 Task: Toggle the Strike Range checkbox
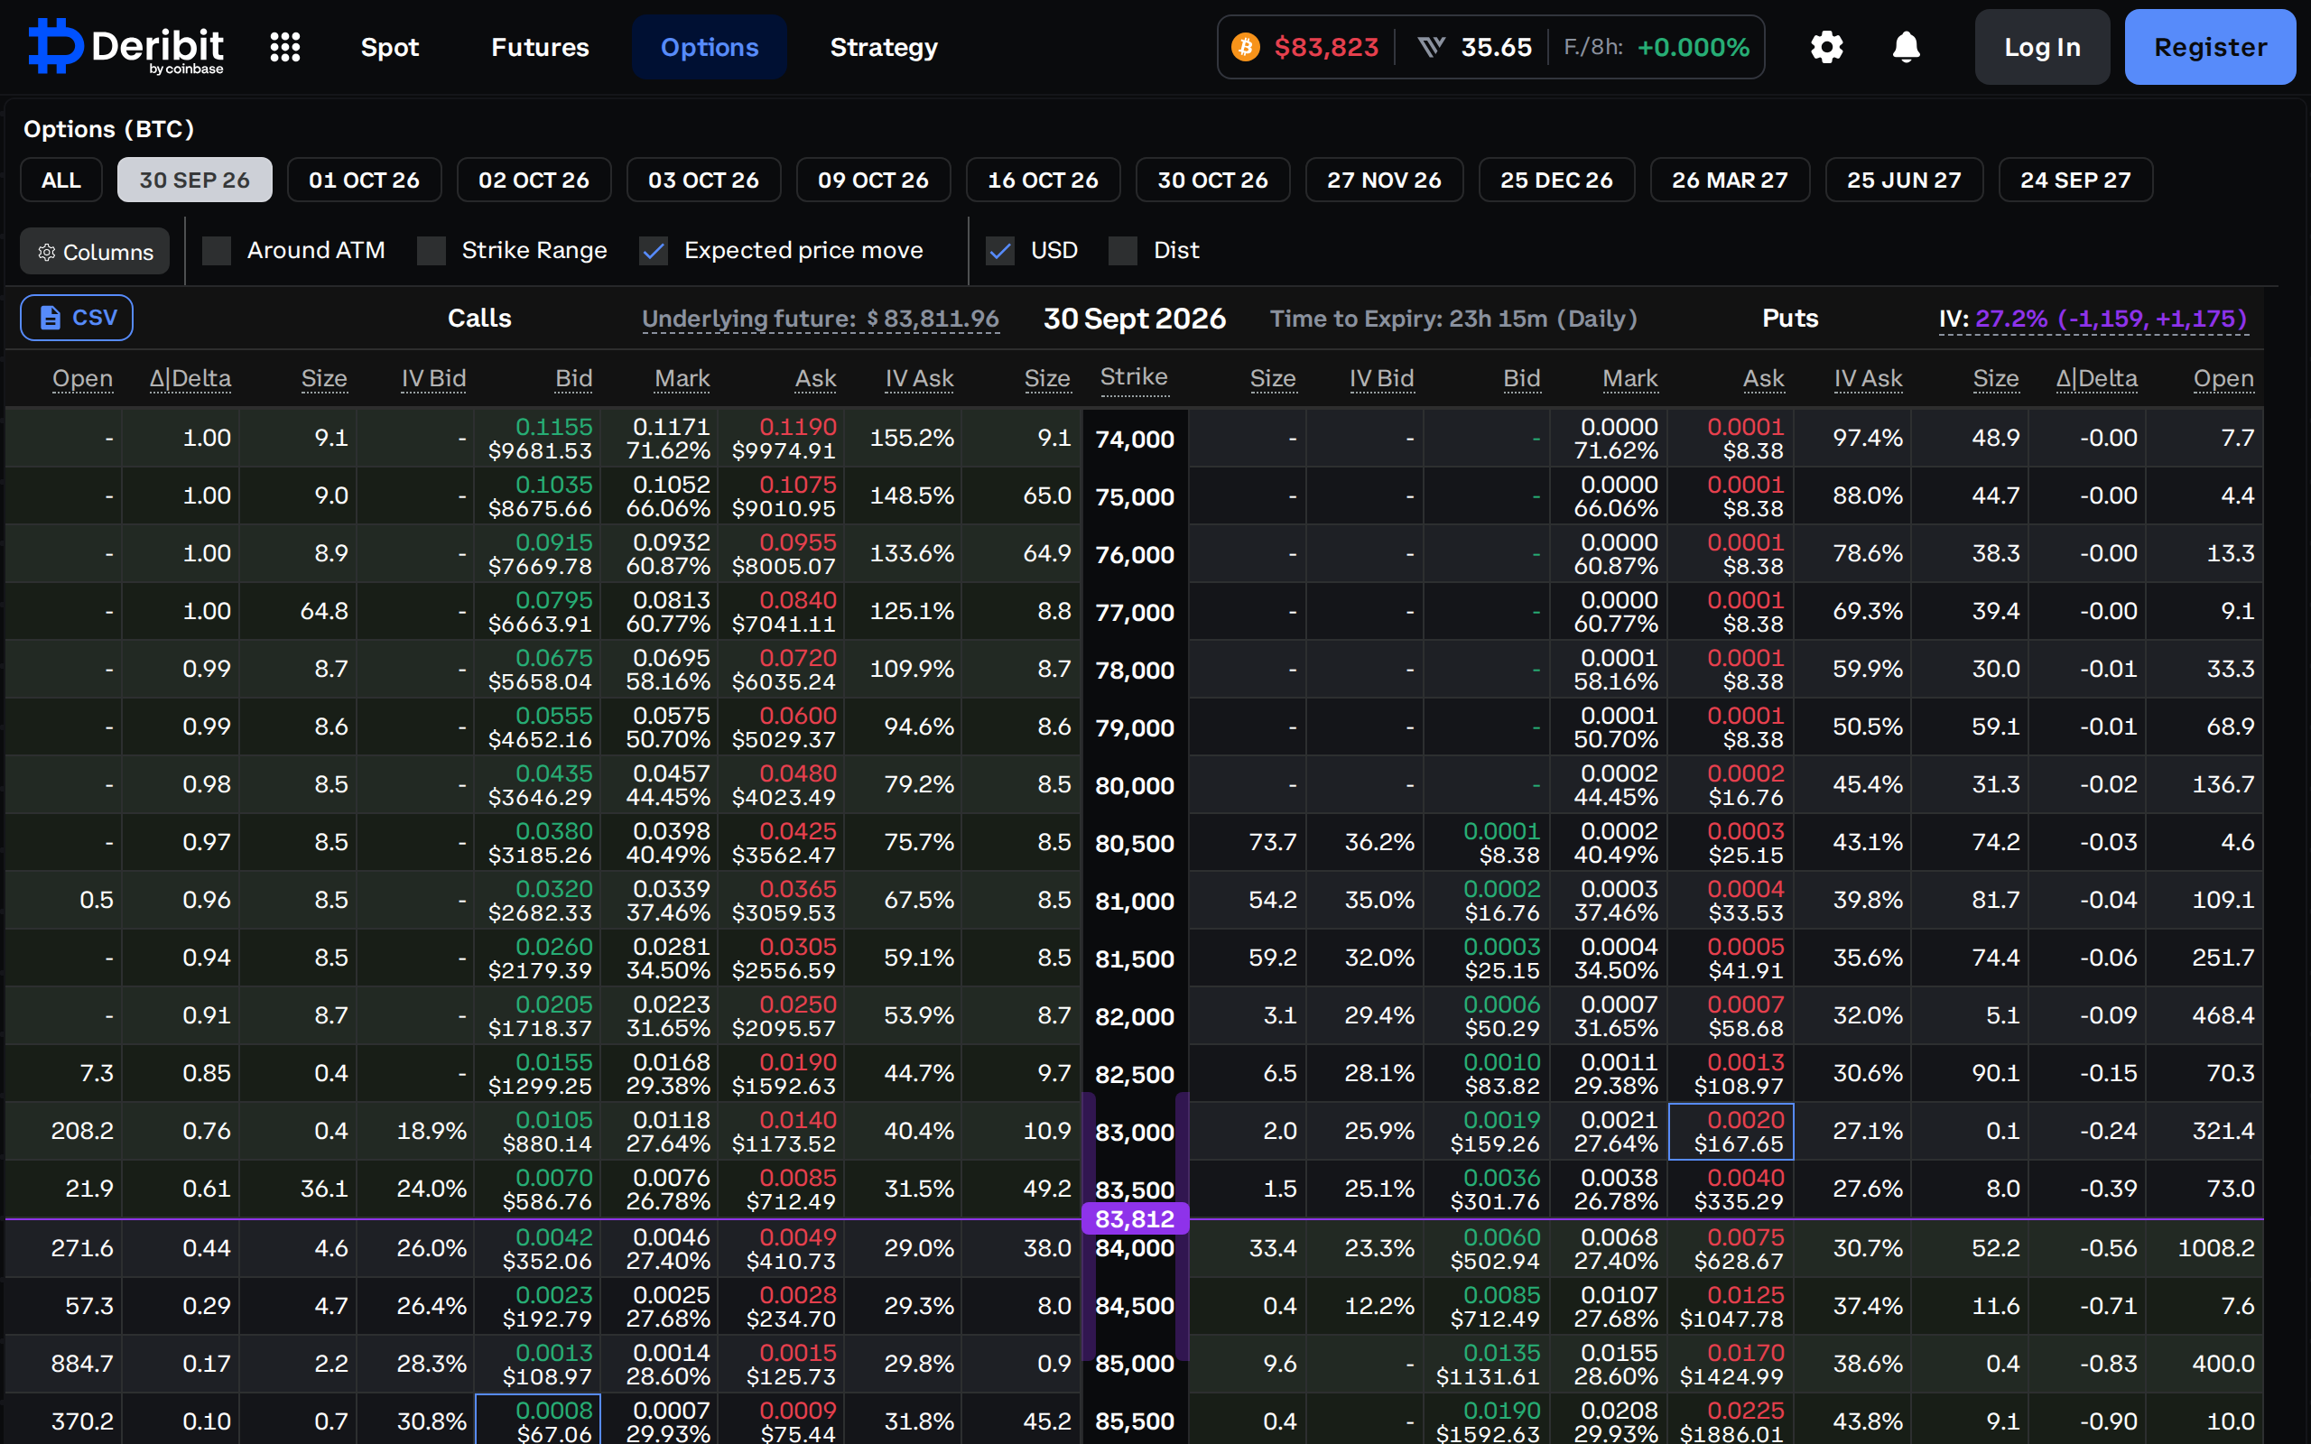click(432, 251)
